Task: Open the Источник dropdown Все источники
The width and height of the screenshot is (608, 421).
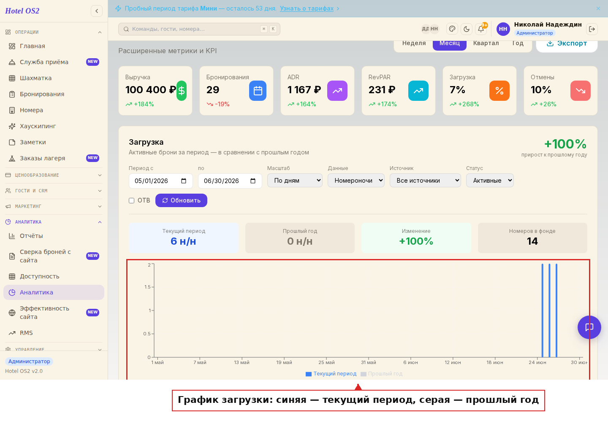Action: click(x=425, y=181)
